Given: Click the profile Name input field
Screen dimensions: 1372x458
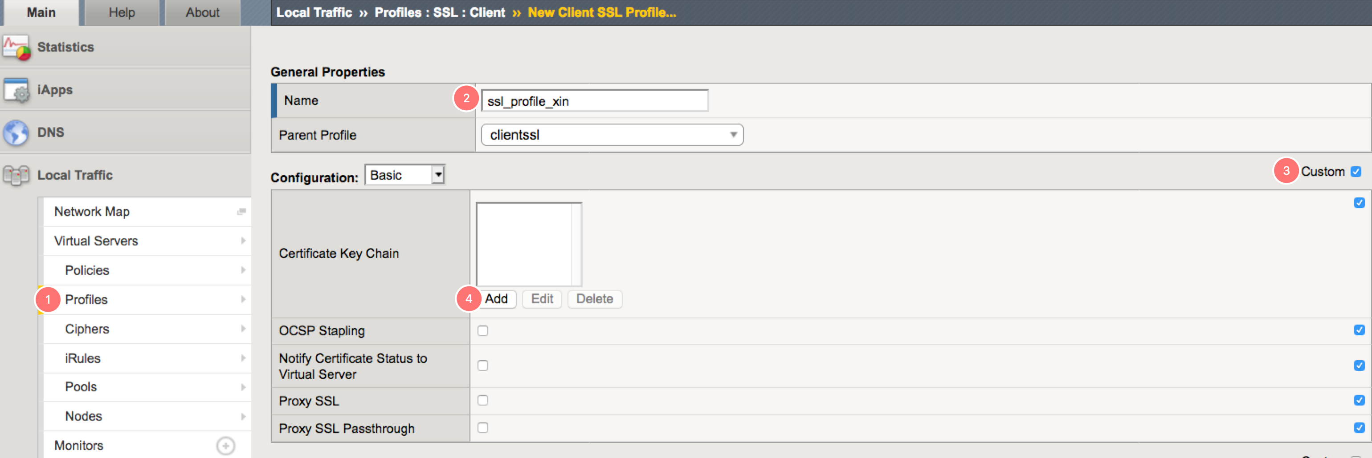Looking at the screenshot, I should 594,101.
